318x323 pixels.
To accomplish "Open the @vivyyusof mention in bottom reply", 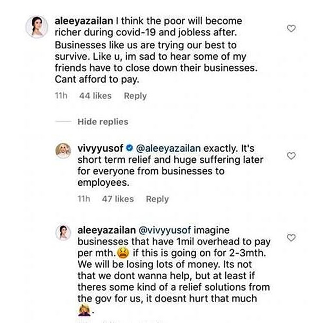I will click(x=165, y=230).
